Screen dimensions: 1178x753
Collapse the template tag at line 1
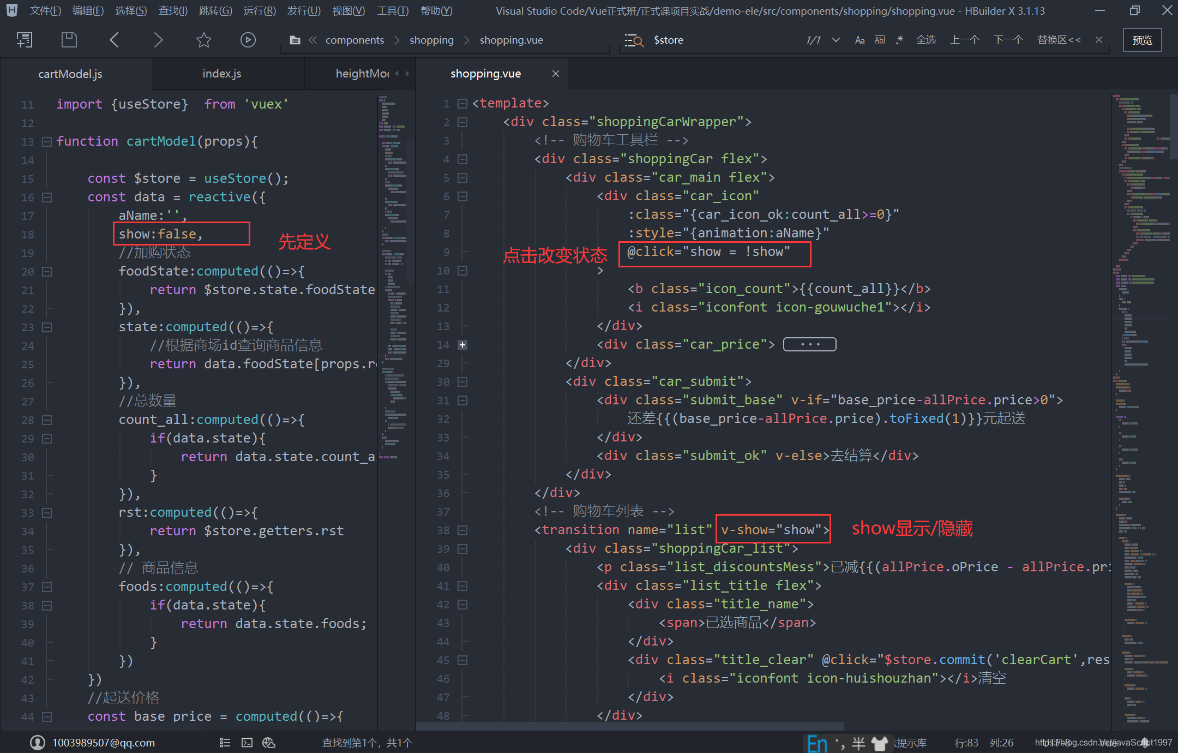pos(462,104)
